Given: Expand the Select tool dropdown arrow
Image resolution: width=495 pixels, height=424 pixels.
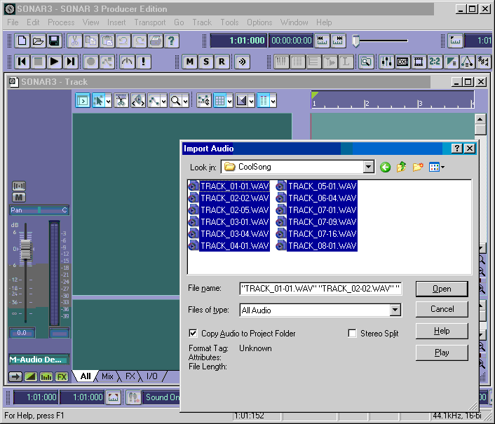Looking at the screenshot, I should pyautogui.click(x=109, y=101).
